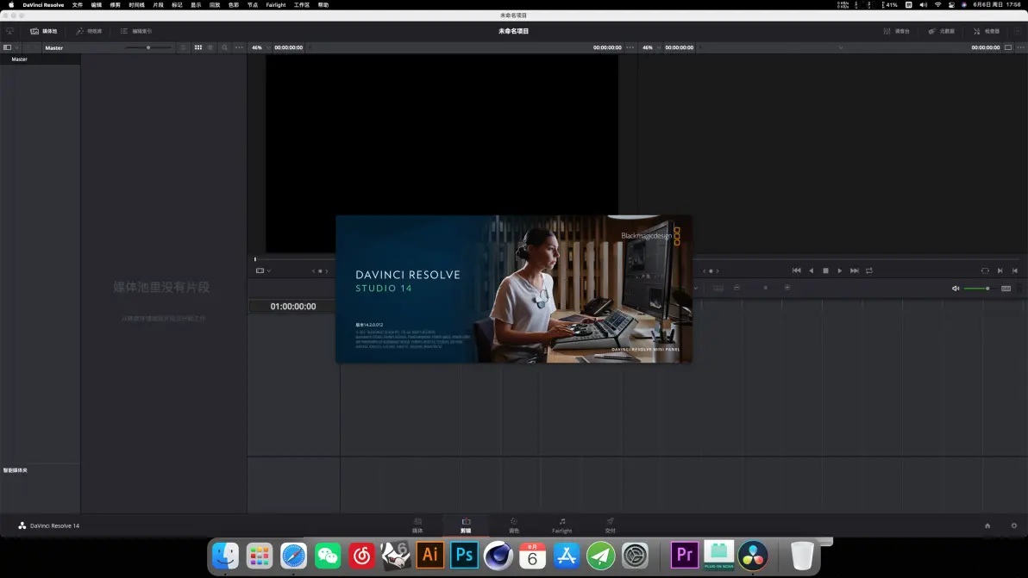The height and width of the screenshot is (578, 1028).
Task: Open source viewer mode dropdown under the viewer
Action: [x=263, y=270]
